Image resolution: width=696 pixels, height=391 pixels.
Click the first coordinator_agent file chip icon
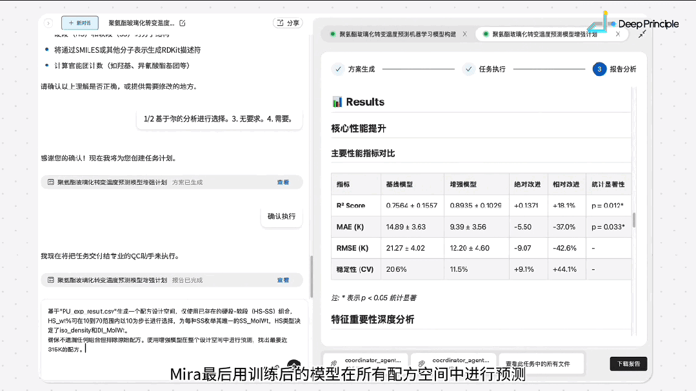pyautogui.click(x=333, y=363)
